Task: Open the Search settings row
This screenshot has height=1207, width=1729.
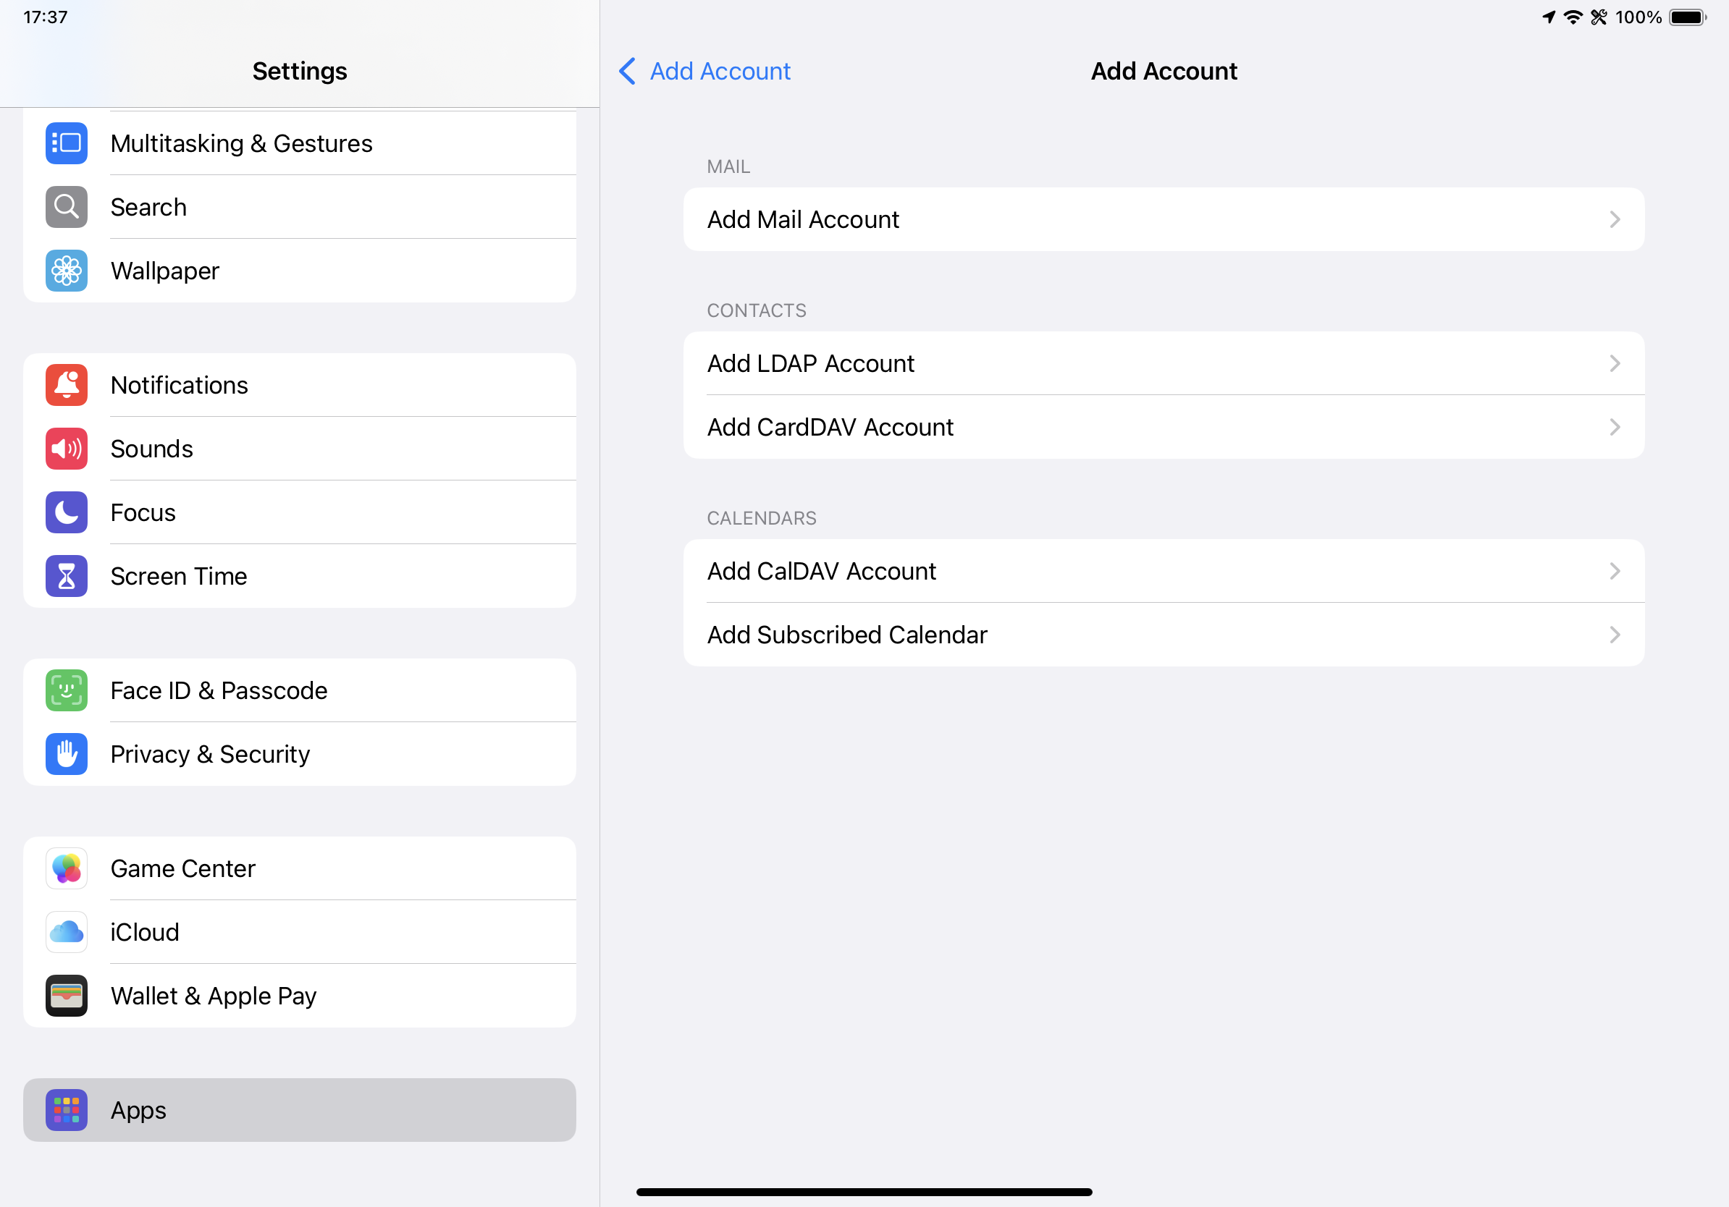Action: [x=300, y=207]
